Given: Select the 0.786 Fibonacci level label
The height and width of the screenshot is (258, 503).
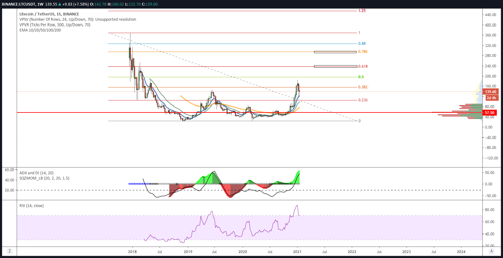Looking at the screenshot, I should (363, 52).
